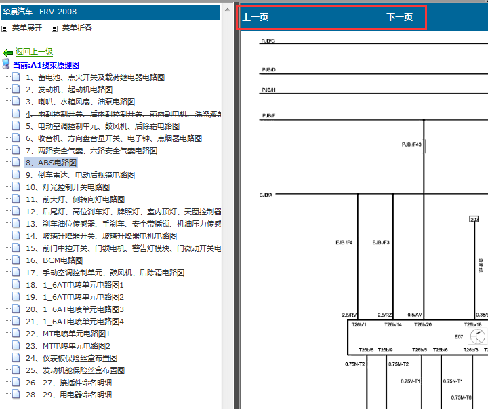
Task: Click page icon beside 2、发动机 item
Action: coord(16,89)
